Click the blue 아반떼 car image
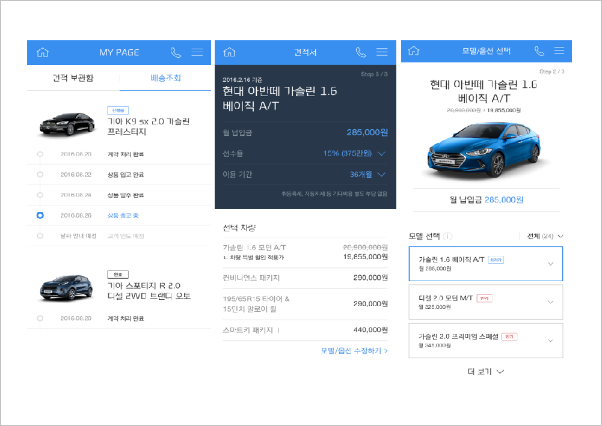 (485, 150)
